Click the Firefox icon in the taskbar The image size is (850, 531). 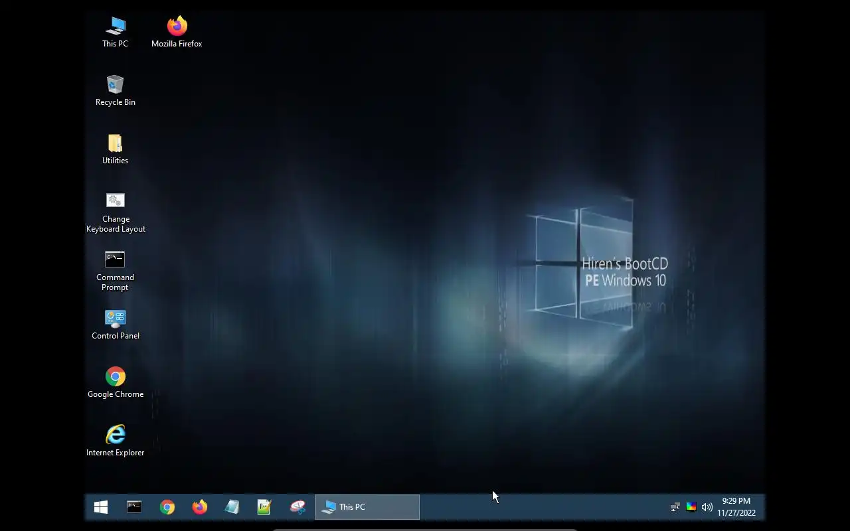(x=199, y=507)
